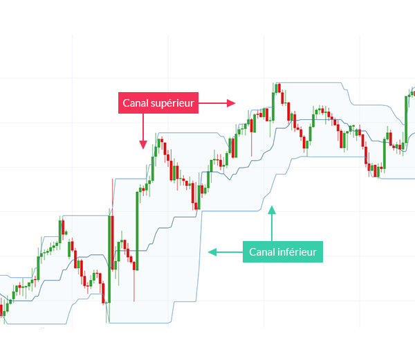Click the vertical green line above the "Canal inférieur" label
Image resolution: width=415 pixels, height=363 pixels.
click(x=272, y=227)
